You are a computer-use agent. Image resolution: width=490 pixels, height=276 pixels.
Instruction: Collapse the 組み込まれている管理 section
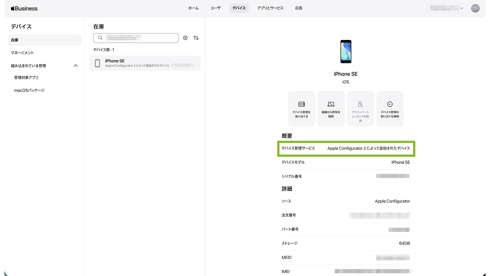(x=76, y=66)
